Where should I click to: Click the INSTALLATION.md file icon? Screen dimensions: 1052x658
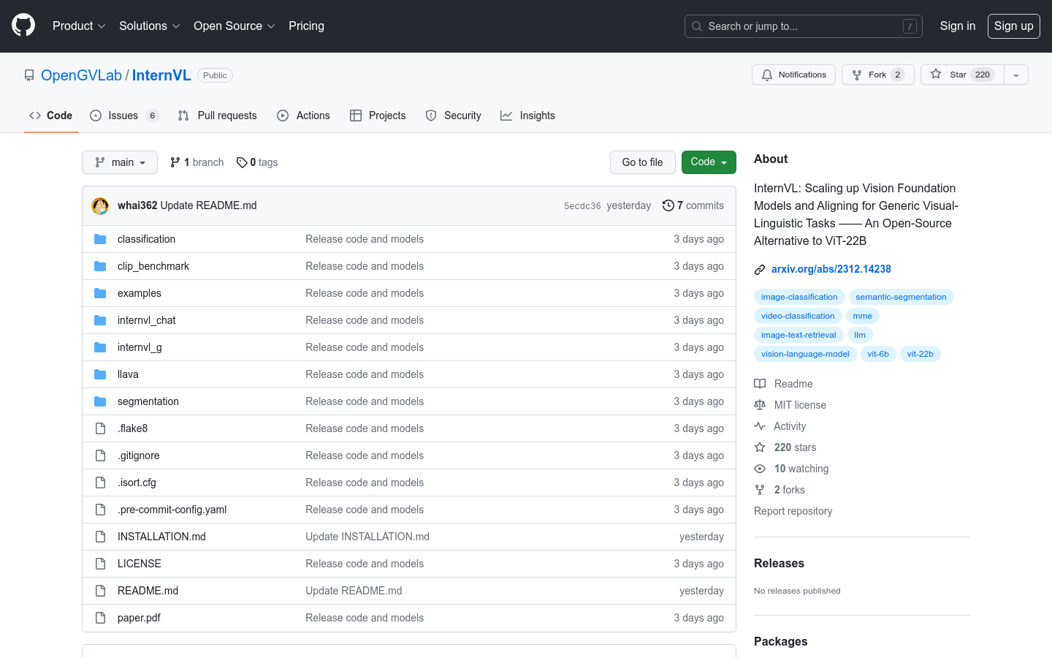100,537
